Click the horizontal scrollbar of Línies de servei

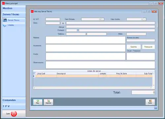(x=93, y=88)
